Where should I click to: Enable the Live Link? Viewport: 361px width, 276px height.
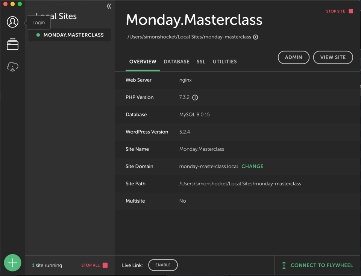click(163, 265)
